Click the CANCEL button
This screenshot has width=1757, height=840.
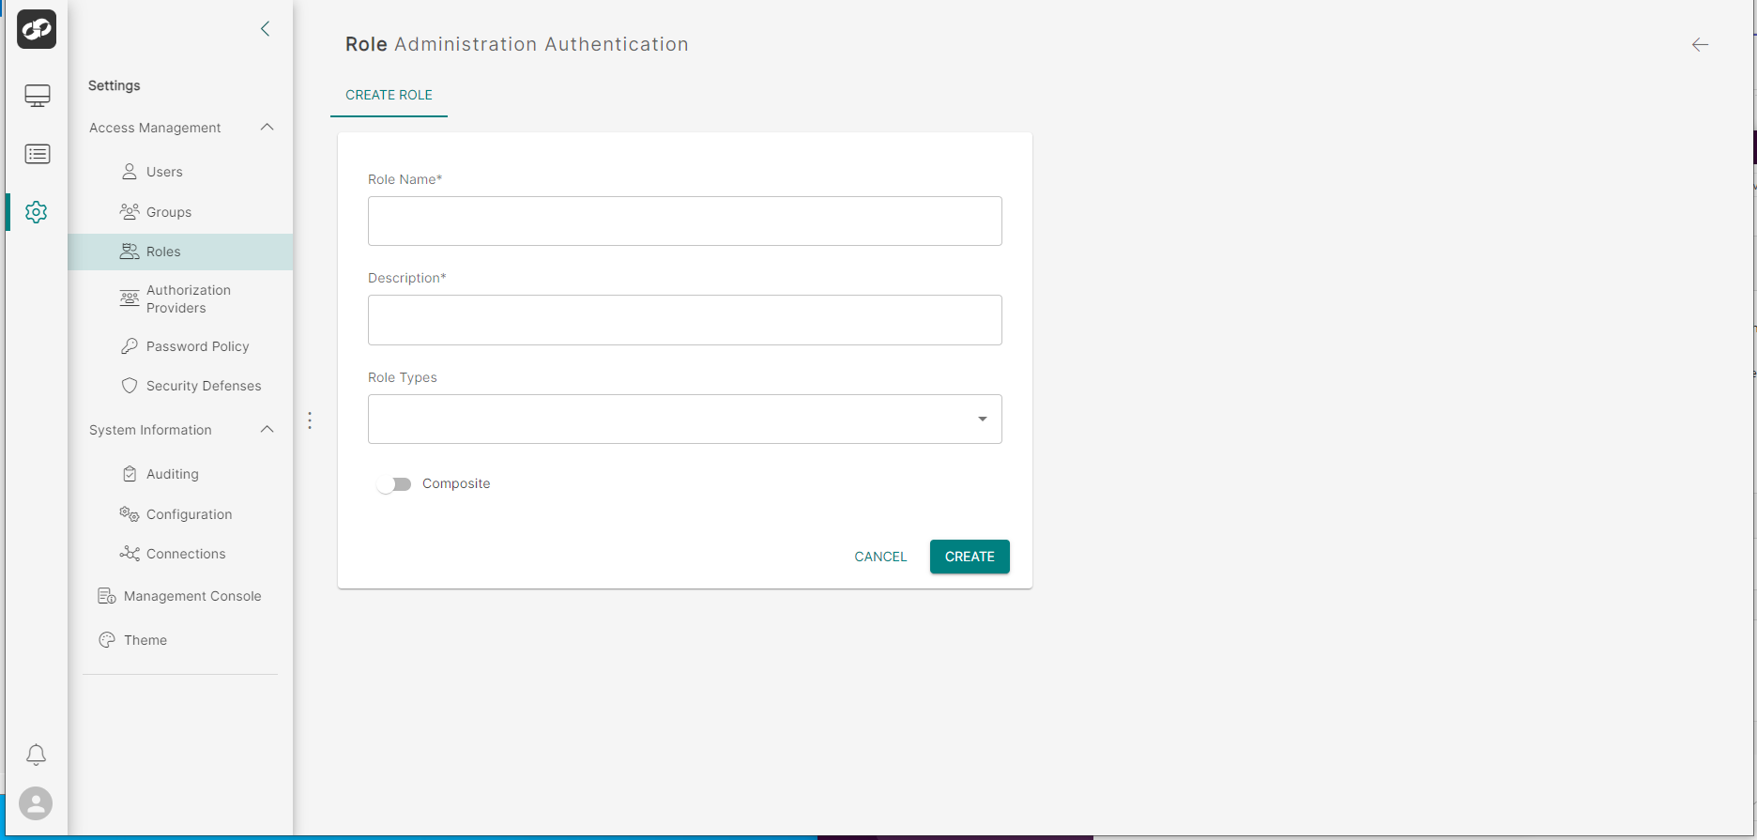(880, 557)
